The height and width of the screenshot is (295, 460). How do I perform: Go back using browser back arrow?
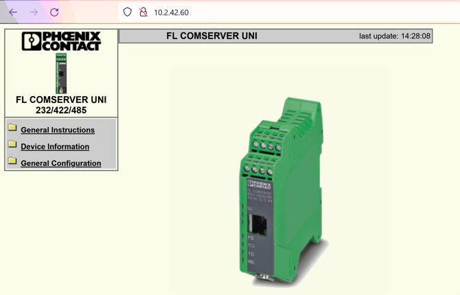(13, 12)
